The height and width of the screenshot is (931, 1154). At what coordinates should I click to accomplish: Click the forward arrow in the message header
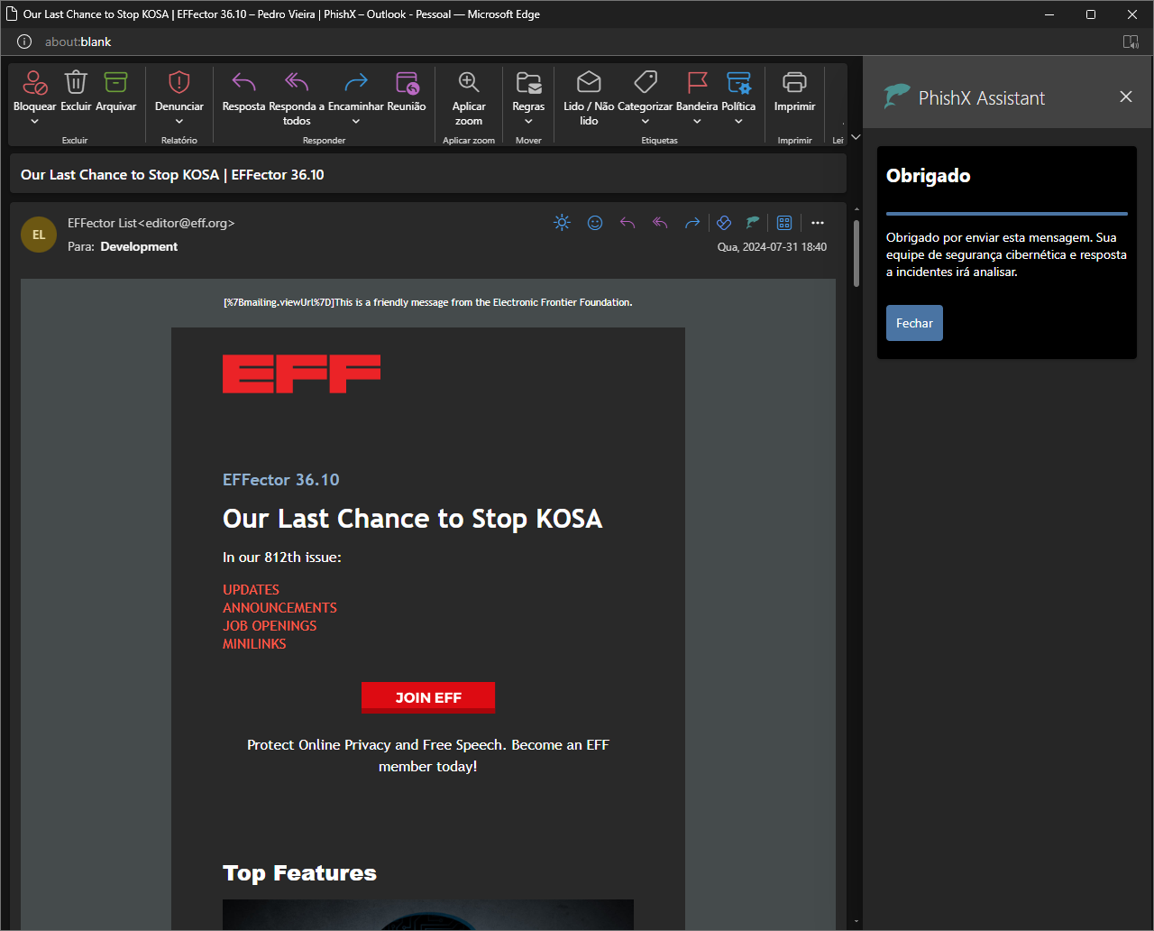tap(692, 223)
